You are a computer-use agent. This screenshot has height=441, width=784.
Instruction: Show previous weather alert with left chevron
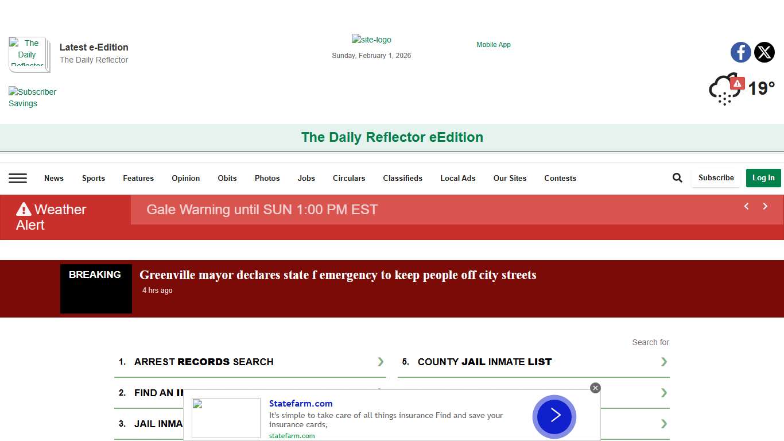(746, 206)
